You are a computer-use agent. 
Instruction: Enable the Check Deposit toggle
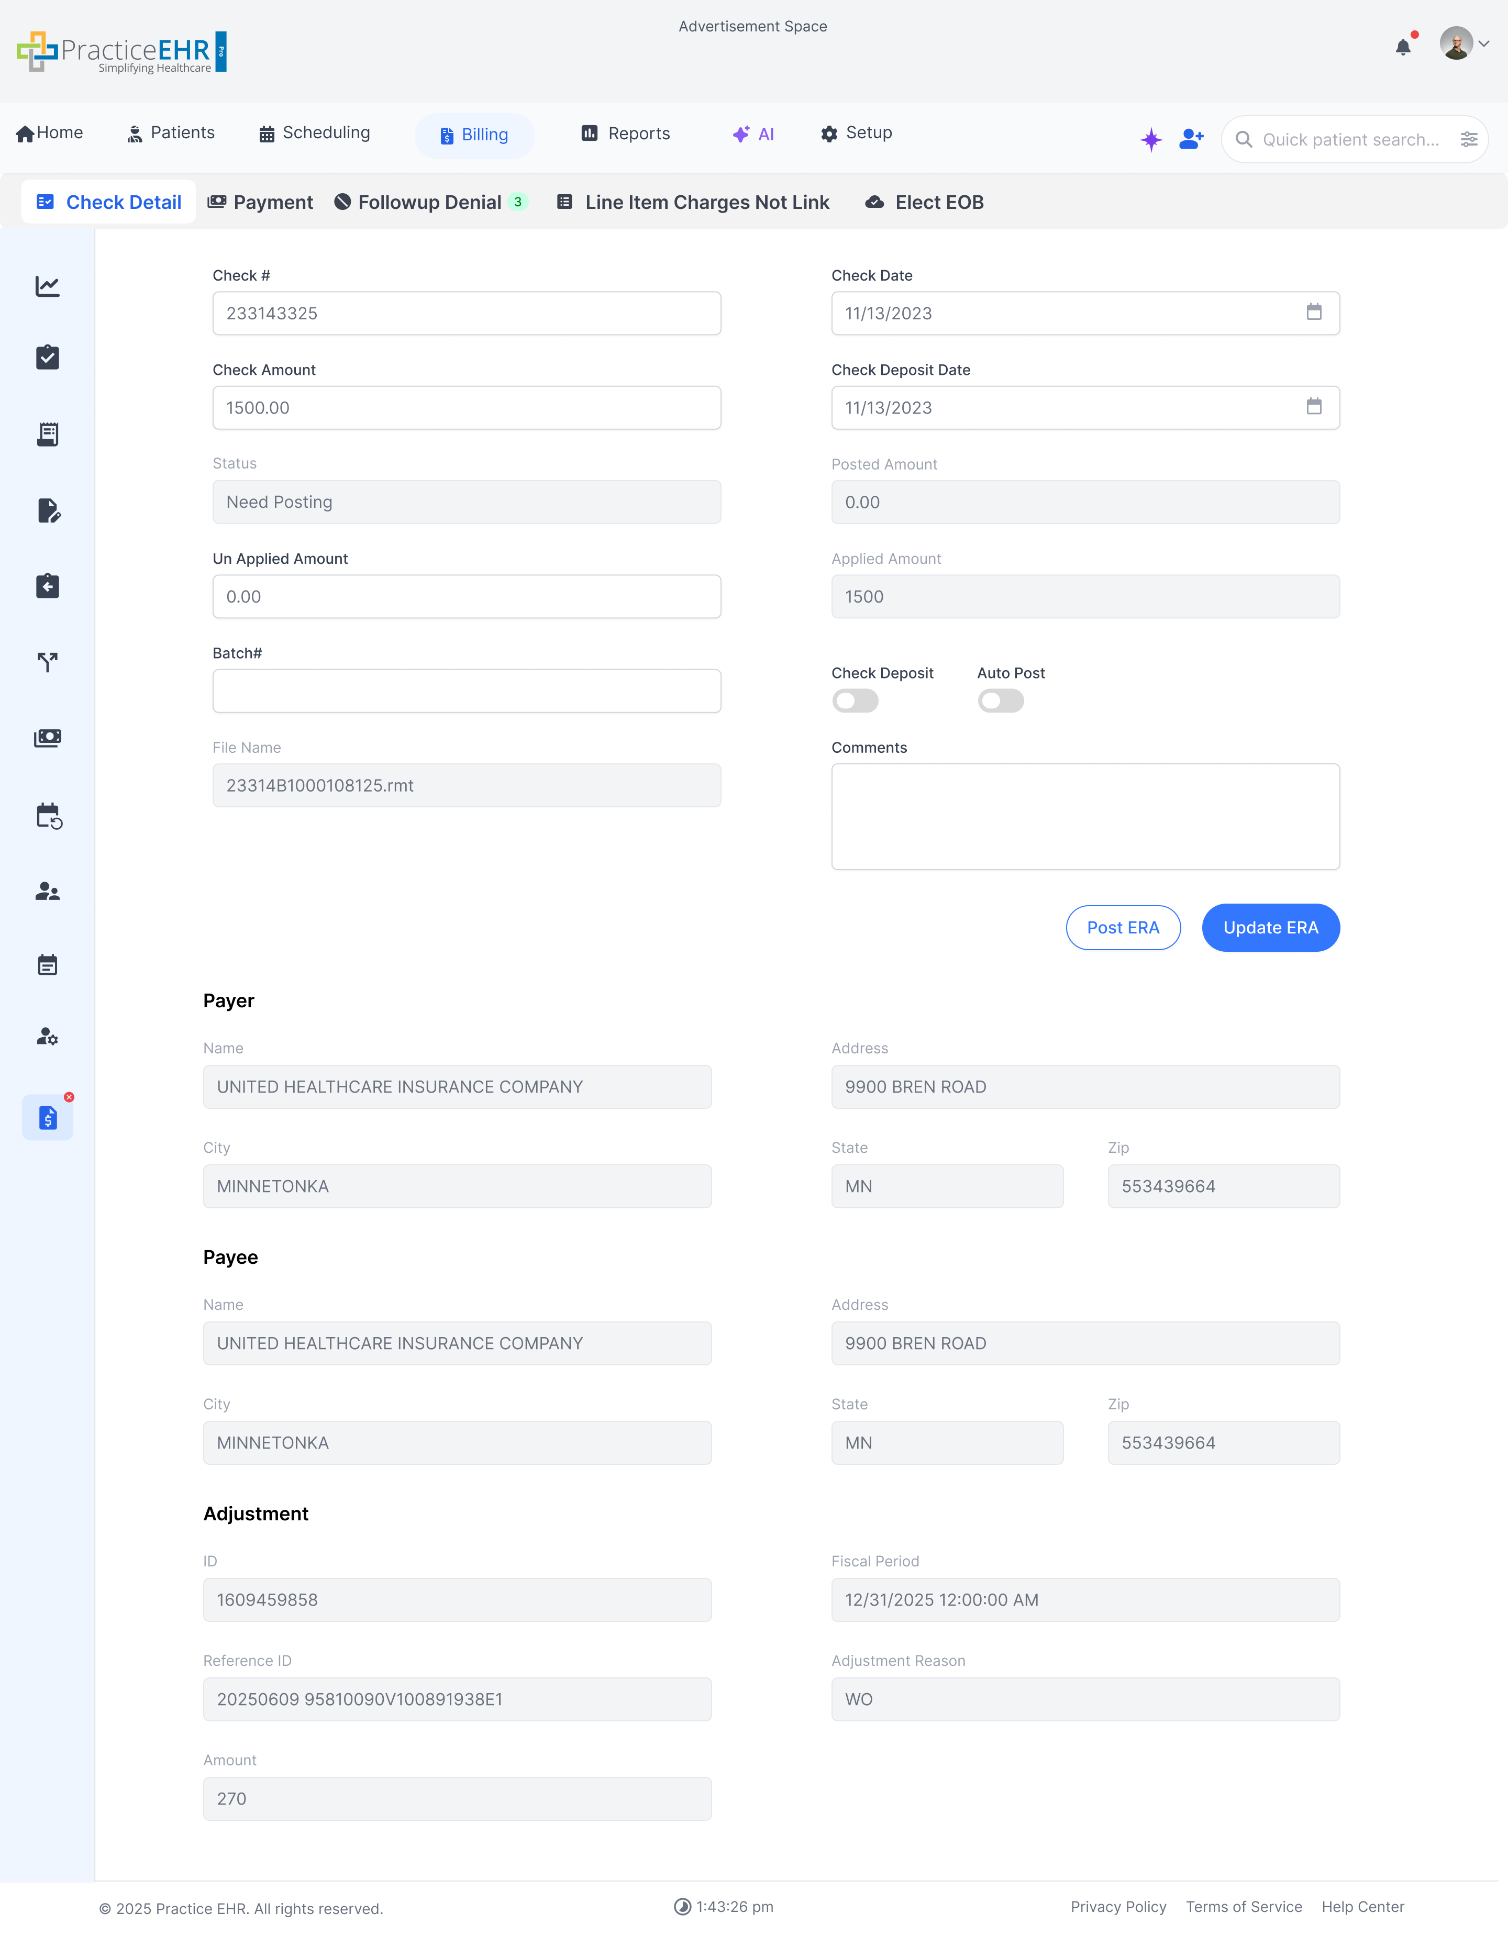coord(855,700)
